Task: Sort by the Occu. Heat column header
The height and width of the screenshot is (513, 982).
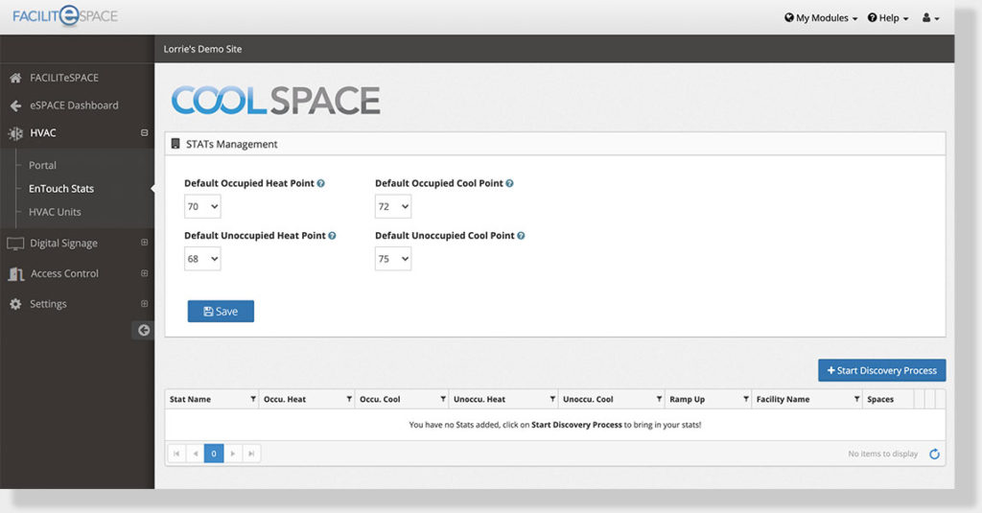Action: click(x=285, y=399)
